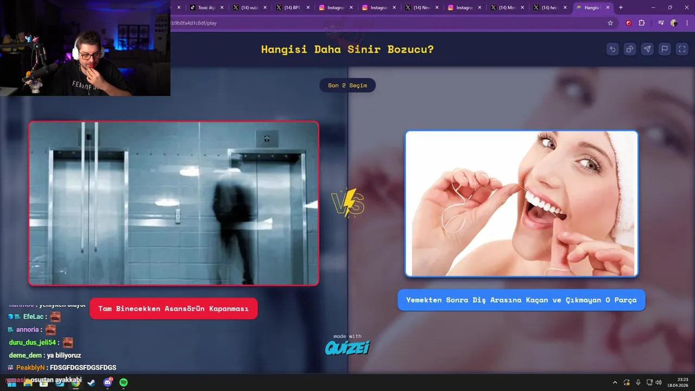Click the undo last choice arrow icon
Screen dimensions: 695x391
coord(612,49)
